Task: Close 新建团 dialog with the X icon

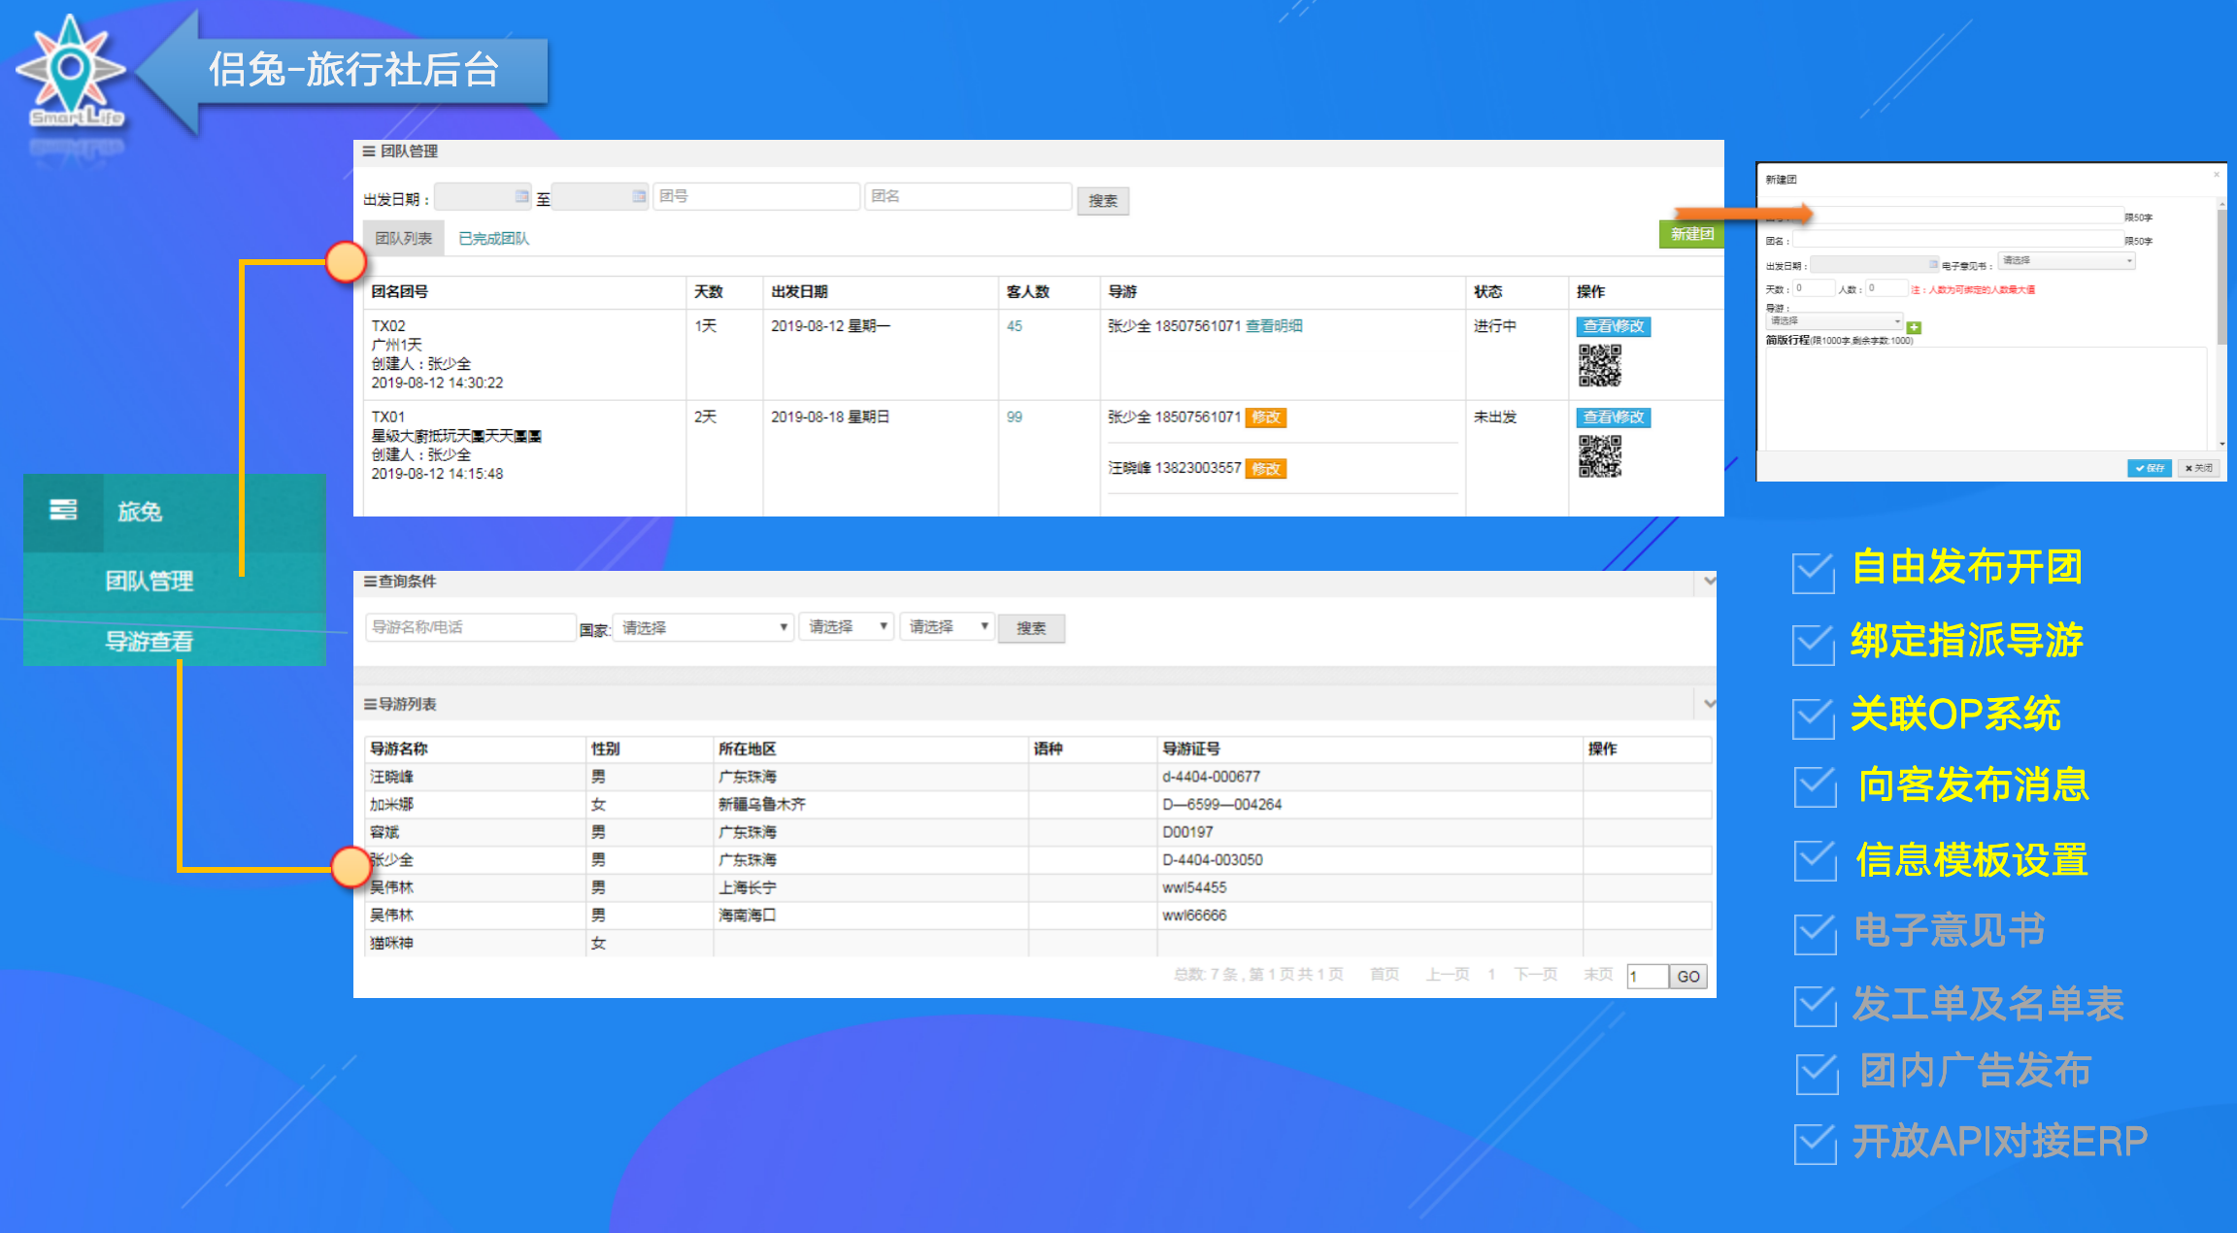Action: point(2216,175)
